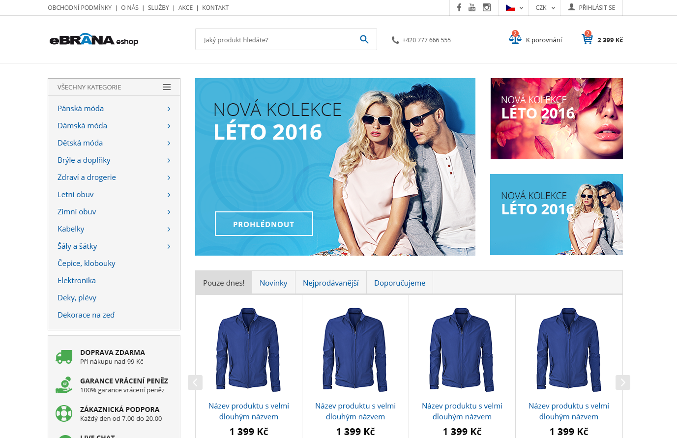Screen dimensions: 677x438
Task: Open the Facebook page icon
Action: [x=459, y=7]
